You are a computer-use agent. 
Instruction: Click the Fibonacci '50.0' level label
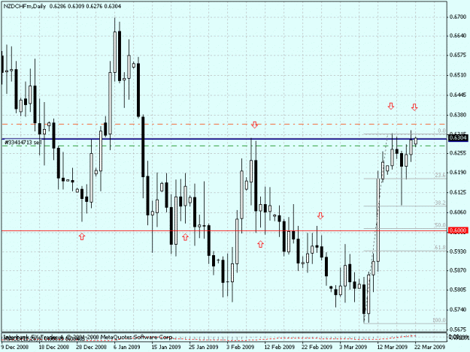pos(440,225)
